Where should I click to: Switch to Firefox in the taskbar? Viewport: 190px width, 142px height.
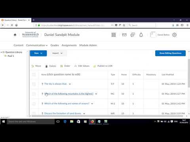coord(92,121)
